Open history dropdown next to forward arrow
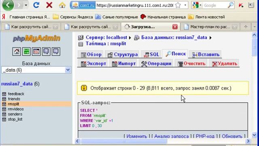259x146 pixels. [26, 5]
